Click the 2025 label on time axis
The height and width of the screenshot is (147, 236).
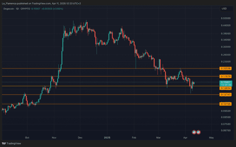(107, 138)
